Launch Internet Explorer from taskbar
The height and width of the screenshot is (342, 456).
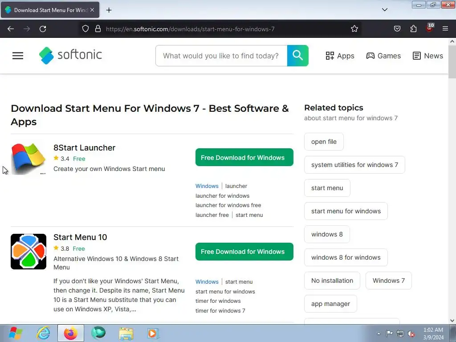[43, 333]
